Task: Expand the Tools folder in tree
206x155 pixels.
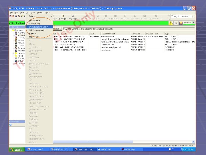Action: click(x=13, y=56)
